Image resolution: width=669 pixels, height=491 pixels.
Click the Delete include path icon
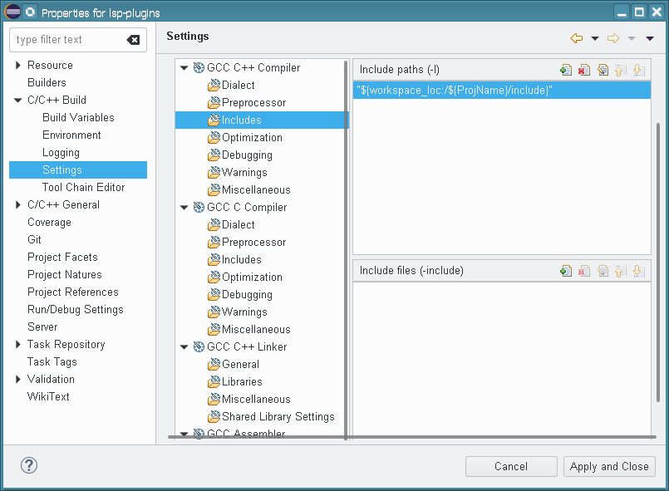click(584, 71)
